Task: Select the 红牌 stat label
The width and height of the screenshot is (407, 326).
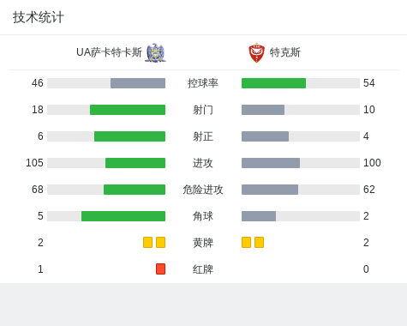Action: [203, 269]
